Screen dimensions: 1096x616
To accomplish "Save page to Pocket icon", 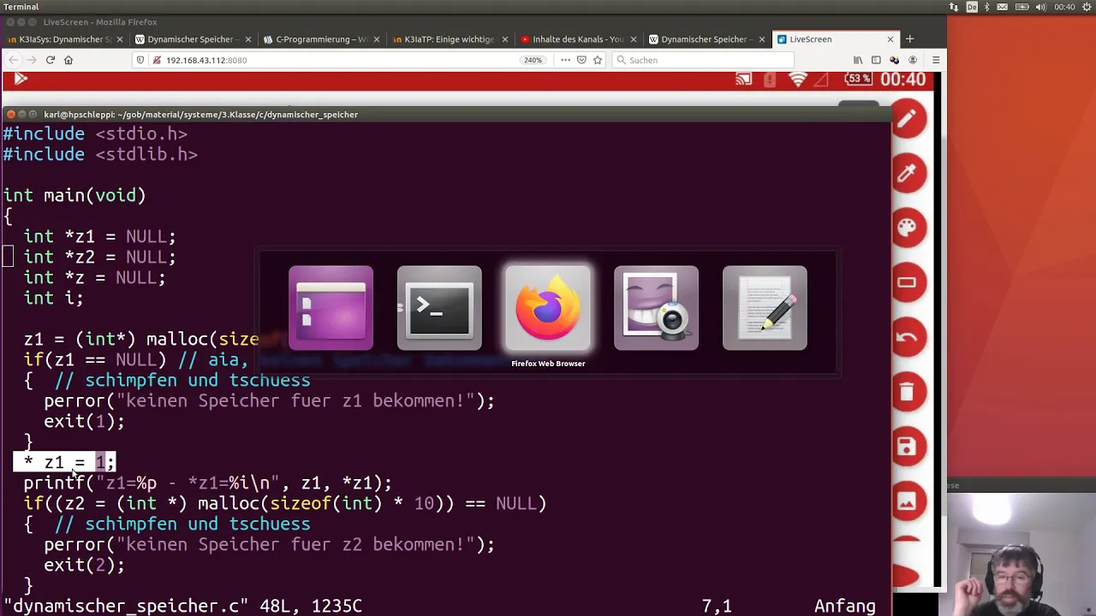I will point(581,60).
